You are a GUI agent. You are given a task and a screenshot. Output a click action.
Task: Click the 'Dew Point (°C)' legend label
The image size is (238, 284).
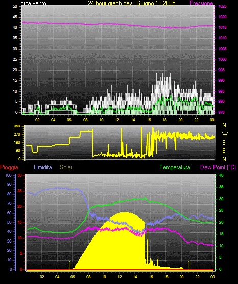tap(218, 167)
